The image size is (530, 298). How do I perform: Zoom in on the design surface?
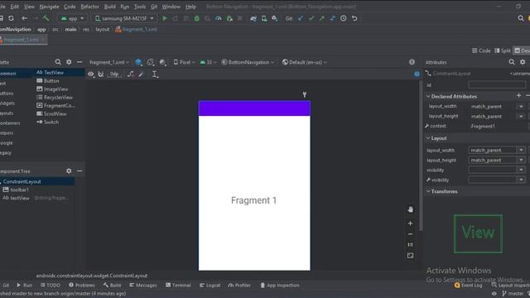click(410, 223)
